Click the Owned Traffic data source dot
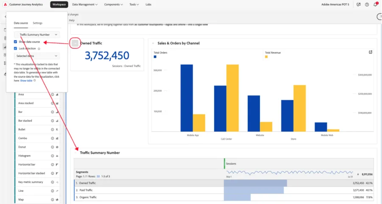Image resolution: width=382 pixels, height=204 pixels. click(x=75, y=43)
